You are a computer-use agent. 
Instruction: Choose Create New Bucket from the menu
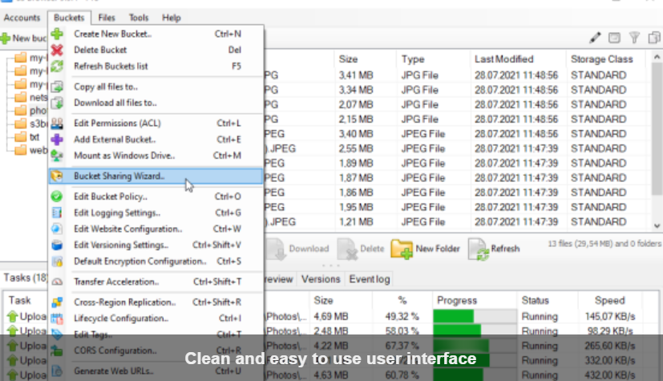coord(112,34)
